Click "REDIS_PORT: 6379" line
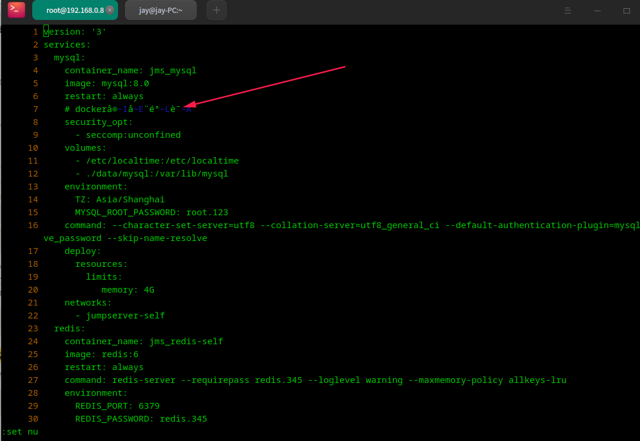Viewport: 640px width, 441px height. [x=117, y=406]
